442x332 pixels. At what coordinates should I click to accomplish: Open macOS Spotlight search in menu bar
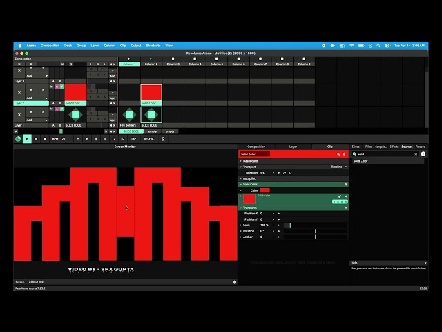(378, 46)
